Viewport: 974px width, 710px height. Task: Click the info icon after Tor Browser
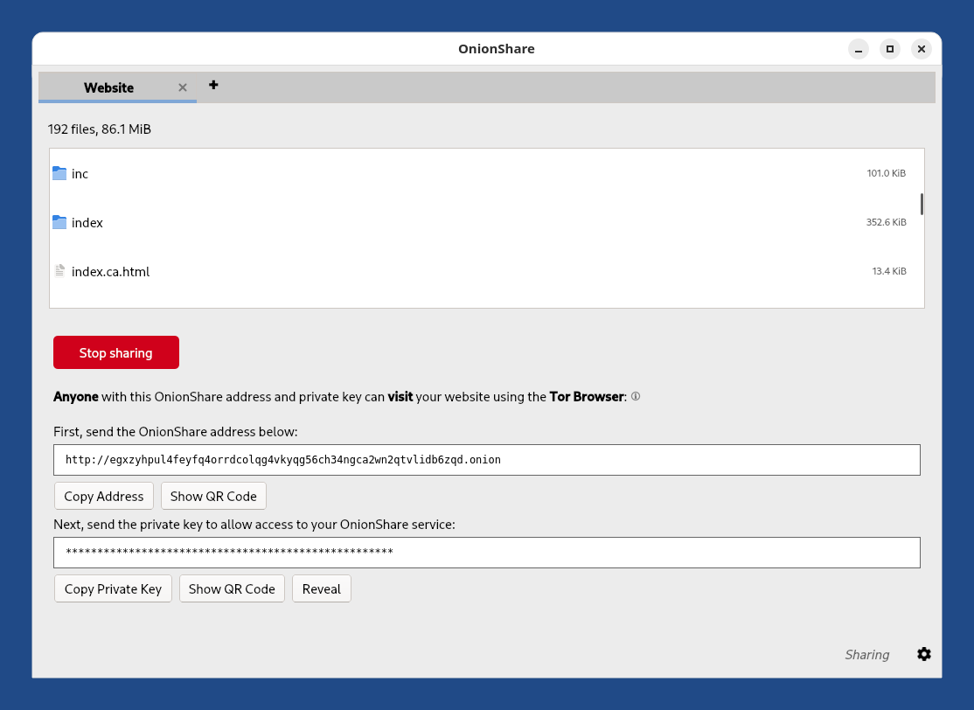(636, 397)
